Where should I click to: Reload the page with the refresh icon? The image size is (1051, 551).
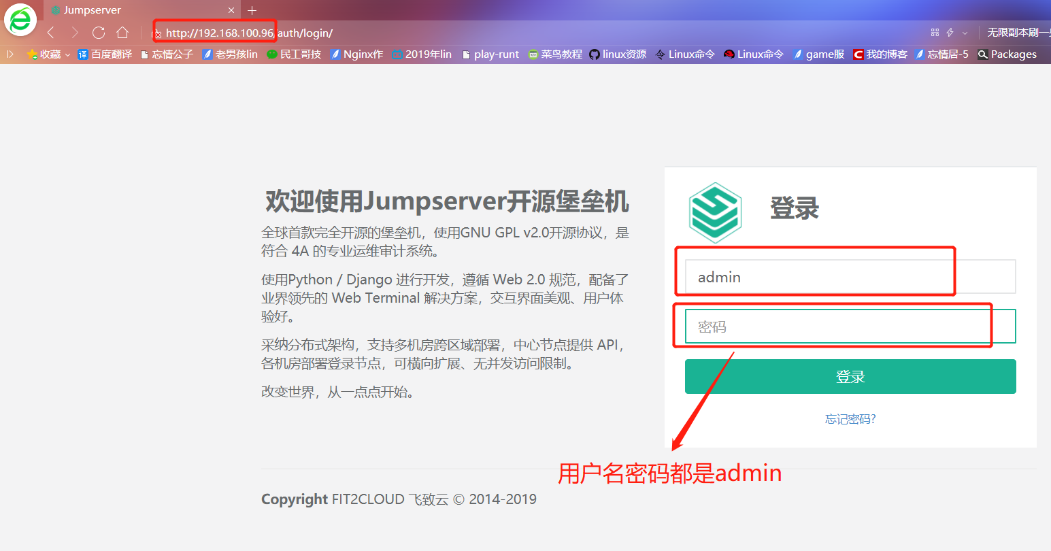[99, 33]
